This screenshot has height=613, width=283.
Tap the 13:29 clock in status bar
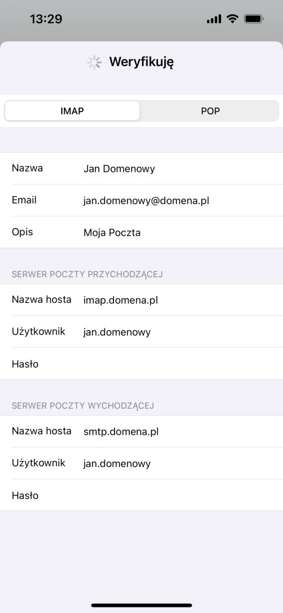tap(46, 19)
